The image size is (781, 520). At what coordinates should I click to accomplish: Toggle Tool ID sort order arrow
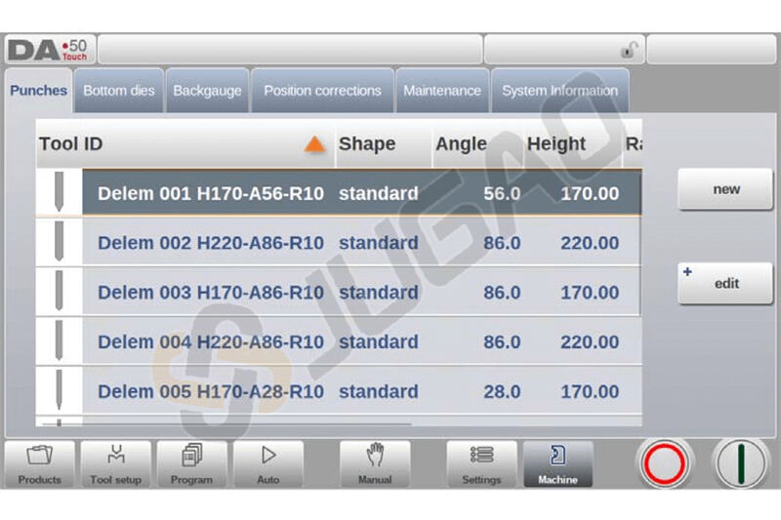coord(313,144)
